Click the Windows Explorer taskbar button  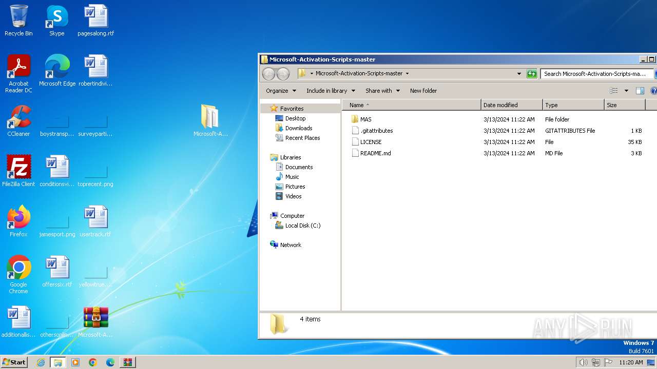pos(58,362)
